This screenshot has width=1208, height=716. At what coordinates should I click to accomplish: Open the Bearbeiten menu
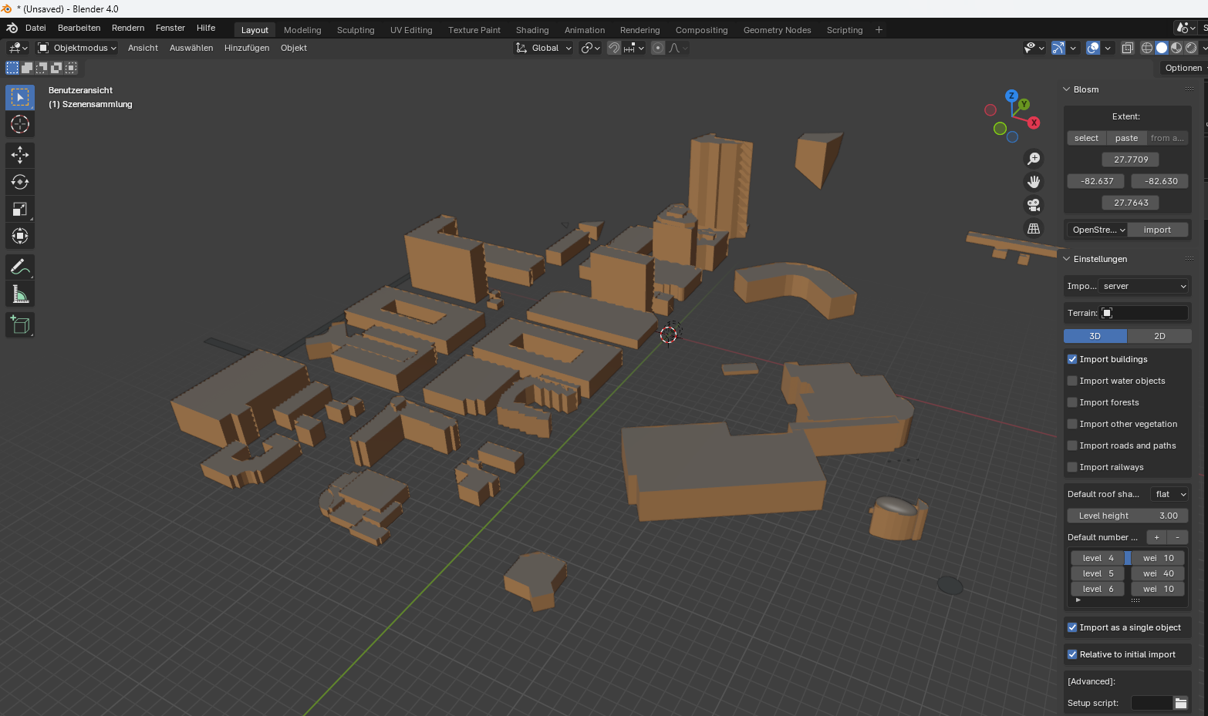79,28
